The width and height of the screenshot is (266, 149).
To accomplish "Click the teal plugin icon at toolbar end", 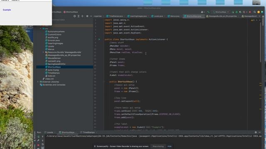I will click(x=262, y=12).
